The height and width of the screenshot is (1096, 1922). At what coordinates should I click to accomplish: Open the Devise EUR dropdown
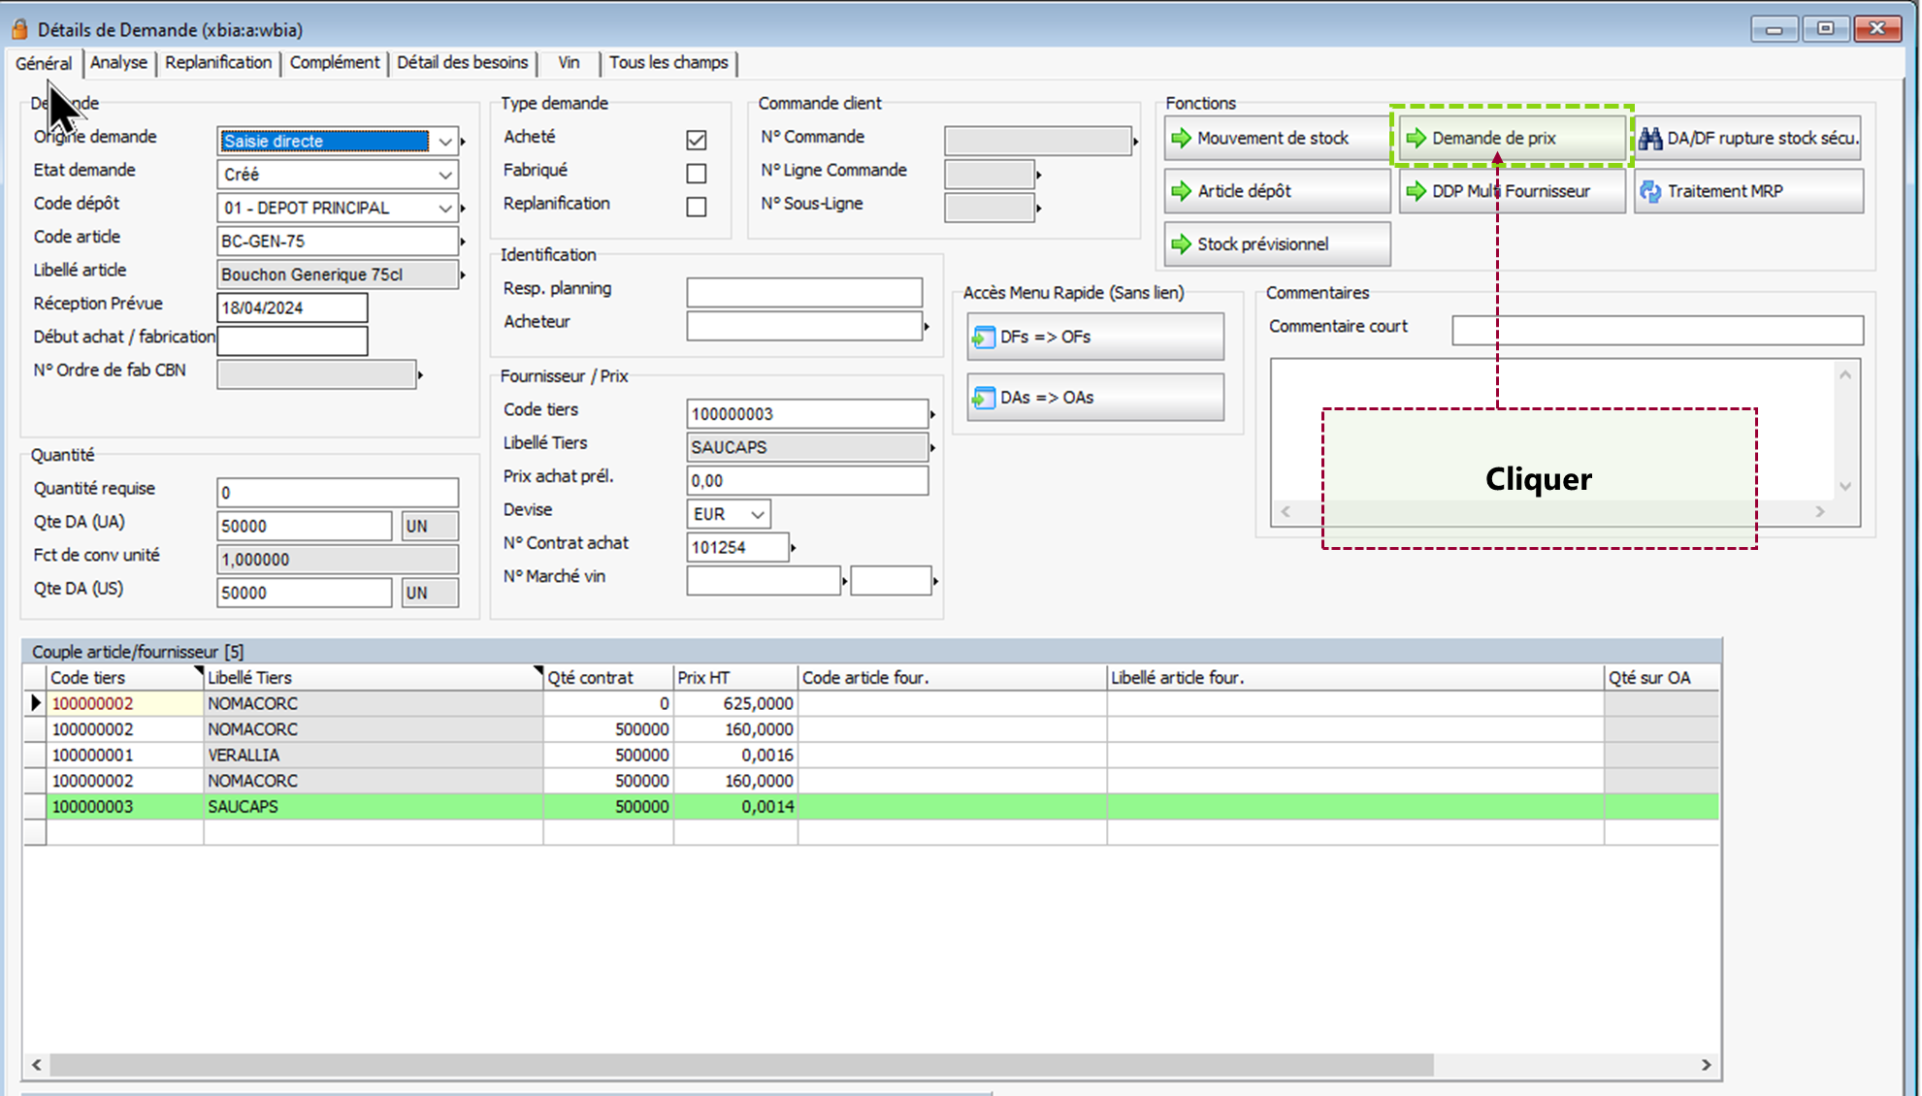click(x=757, y=514)
